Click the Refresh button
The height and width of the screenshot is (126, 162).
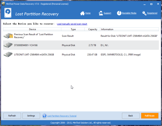[12, 116]
